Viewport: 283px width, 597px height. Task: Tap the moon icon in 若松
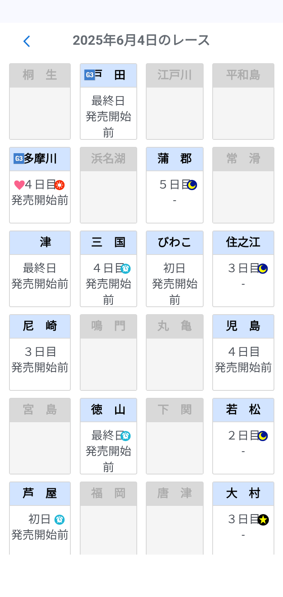(x=263, y=436)
